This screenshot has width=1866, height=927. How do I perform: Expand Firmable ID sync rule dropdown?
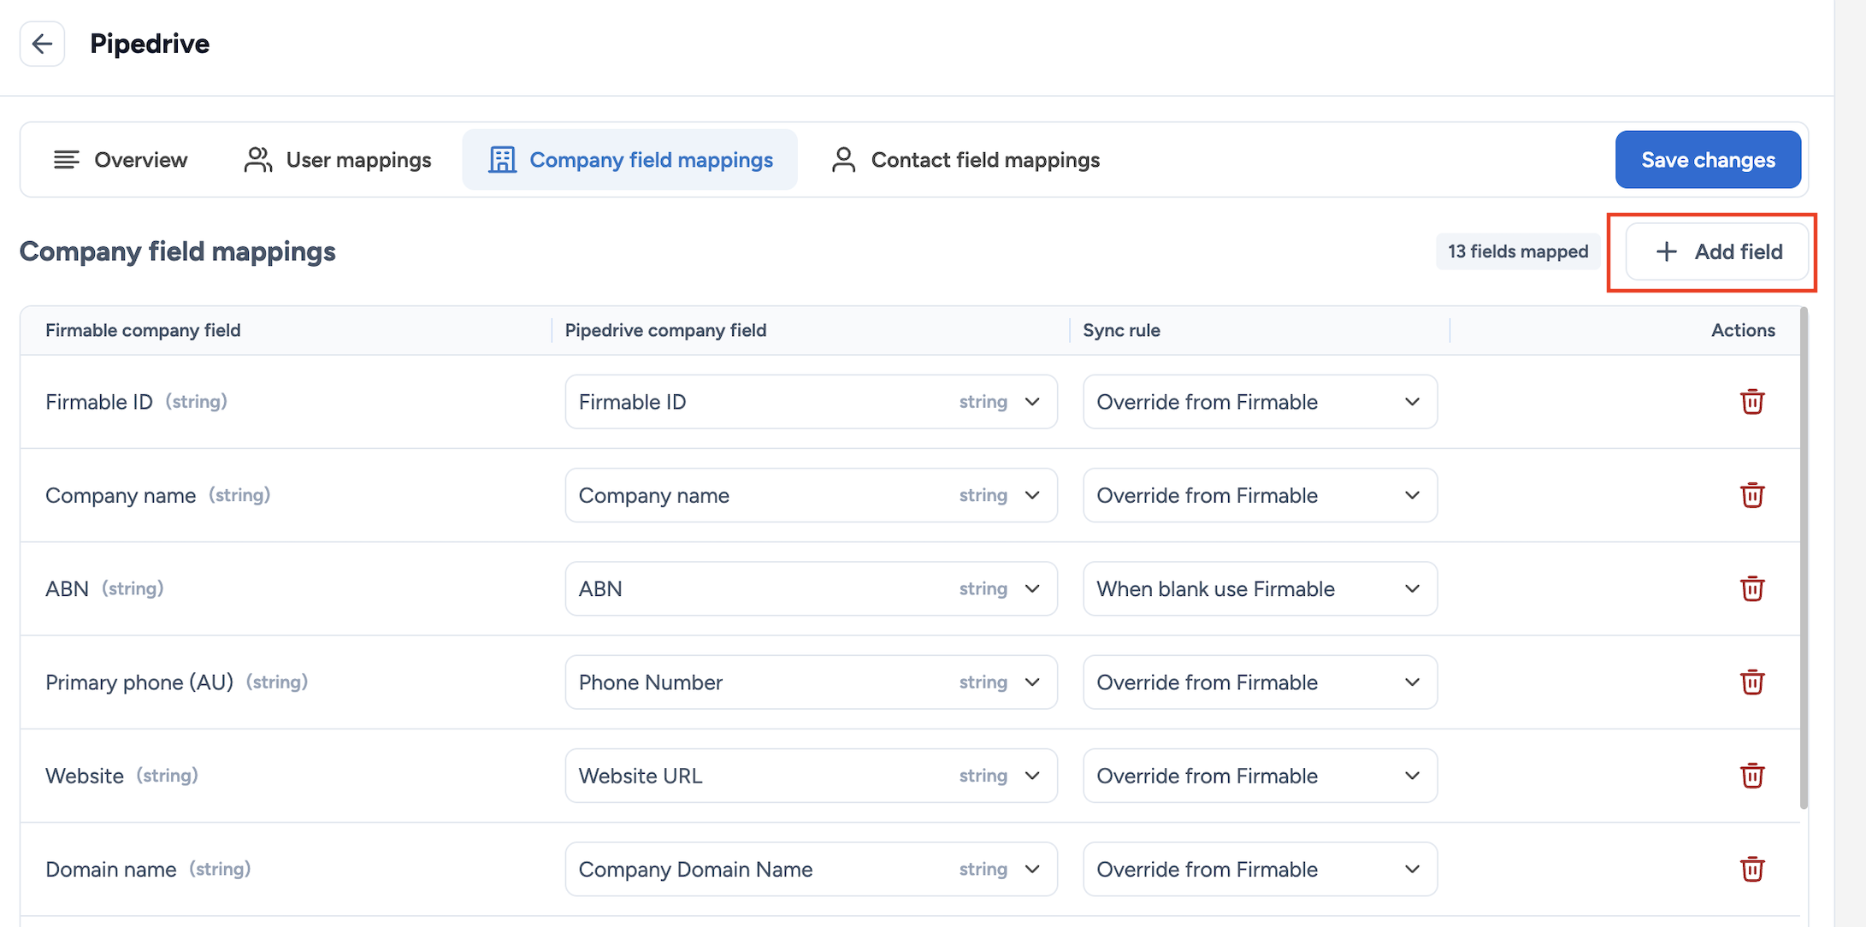1259,402
